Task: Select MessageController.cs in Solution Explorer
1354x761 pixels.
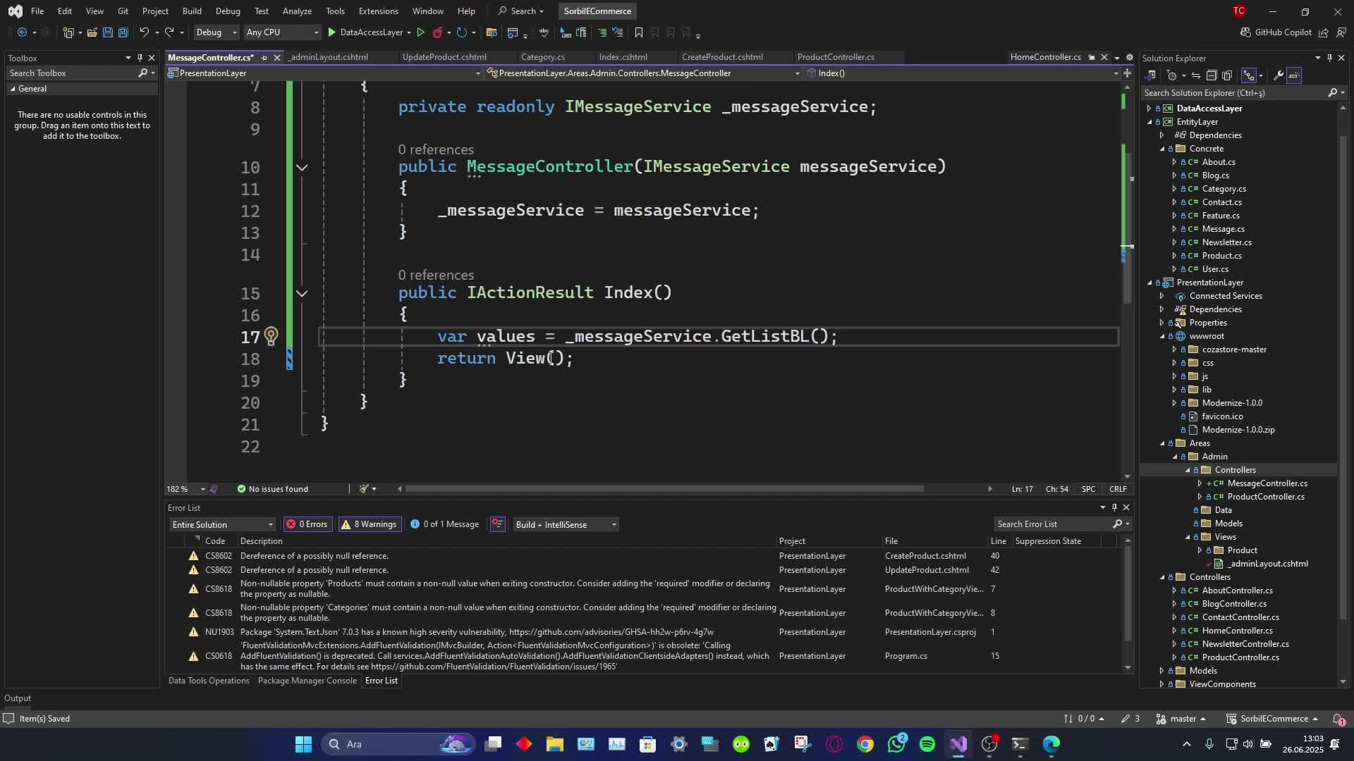Action: point(1267,483)
